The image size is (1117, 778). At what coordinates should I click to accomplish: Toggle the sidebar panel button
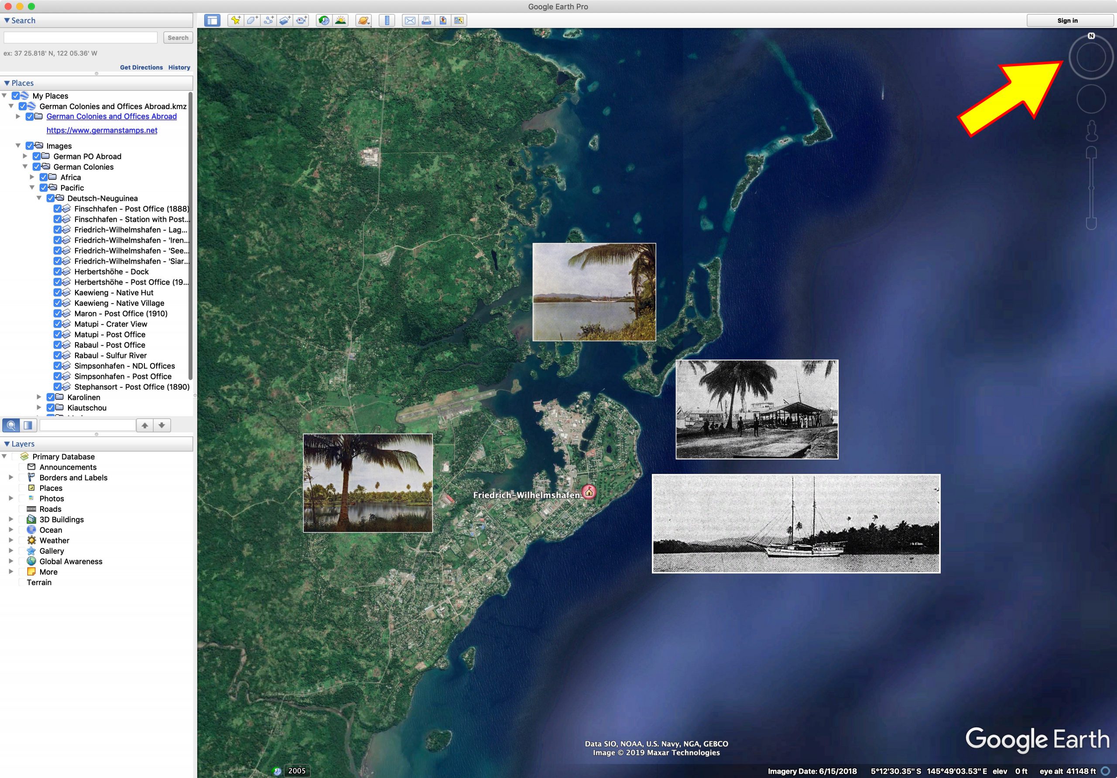pyautogui.click(x=212, y=21)
